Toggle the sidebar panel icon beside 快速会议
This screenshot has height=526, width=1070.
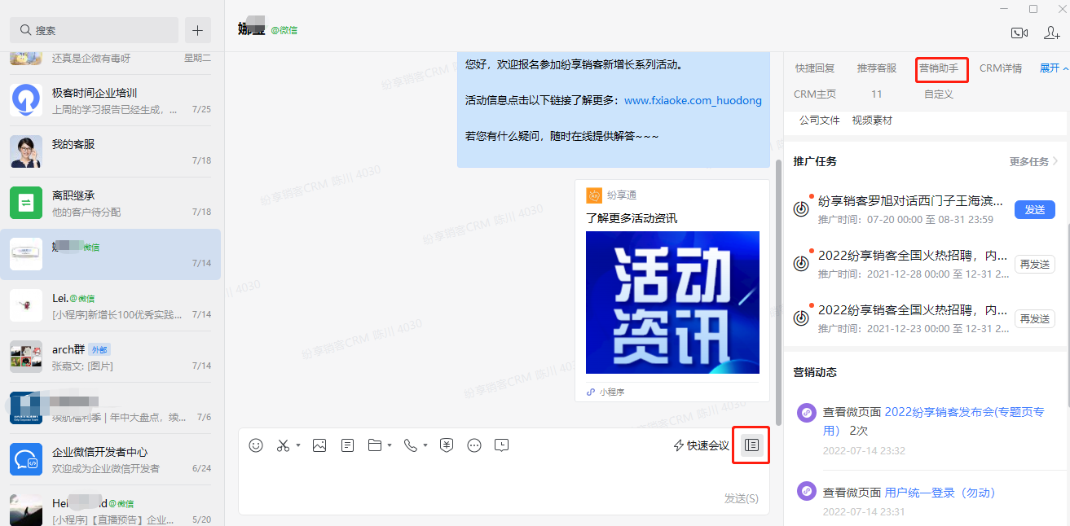(x=751, y=445)
